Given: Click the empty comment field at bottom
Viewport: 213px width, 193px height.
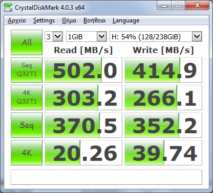Looking at the screenshot, I should click(106, 177).
